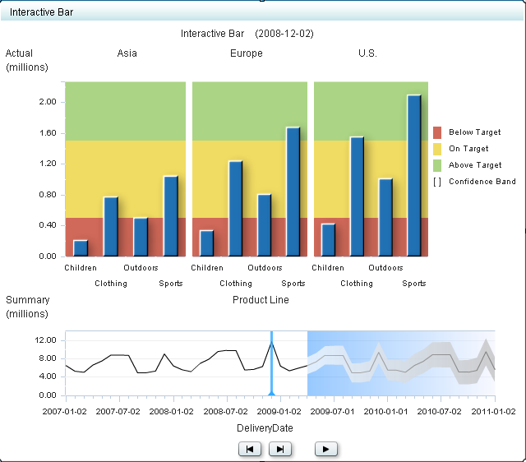Click the Confidence Band legend bracket icon

[437, 182]
